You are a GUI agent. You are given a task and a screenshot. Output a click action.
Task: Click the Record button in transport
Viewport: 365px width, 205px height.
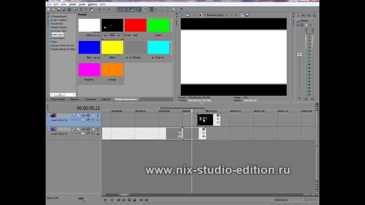[x=105, y=200]
